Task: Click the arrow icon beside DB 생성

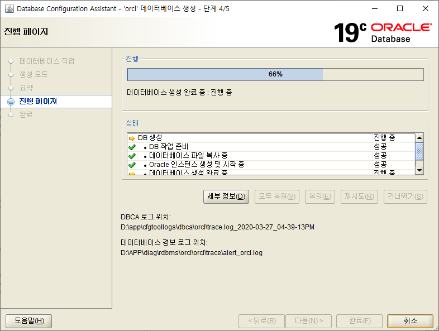Action: click(132, 138)
